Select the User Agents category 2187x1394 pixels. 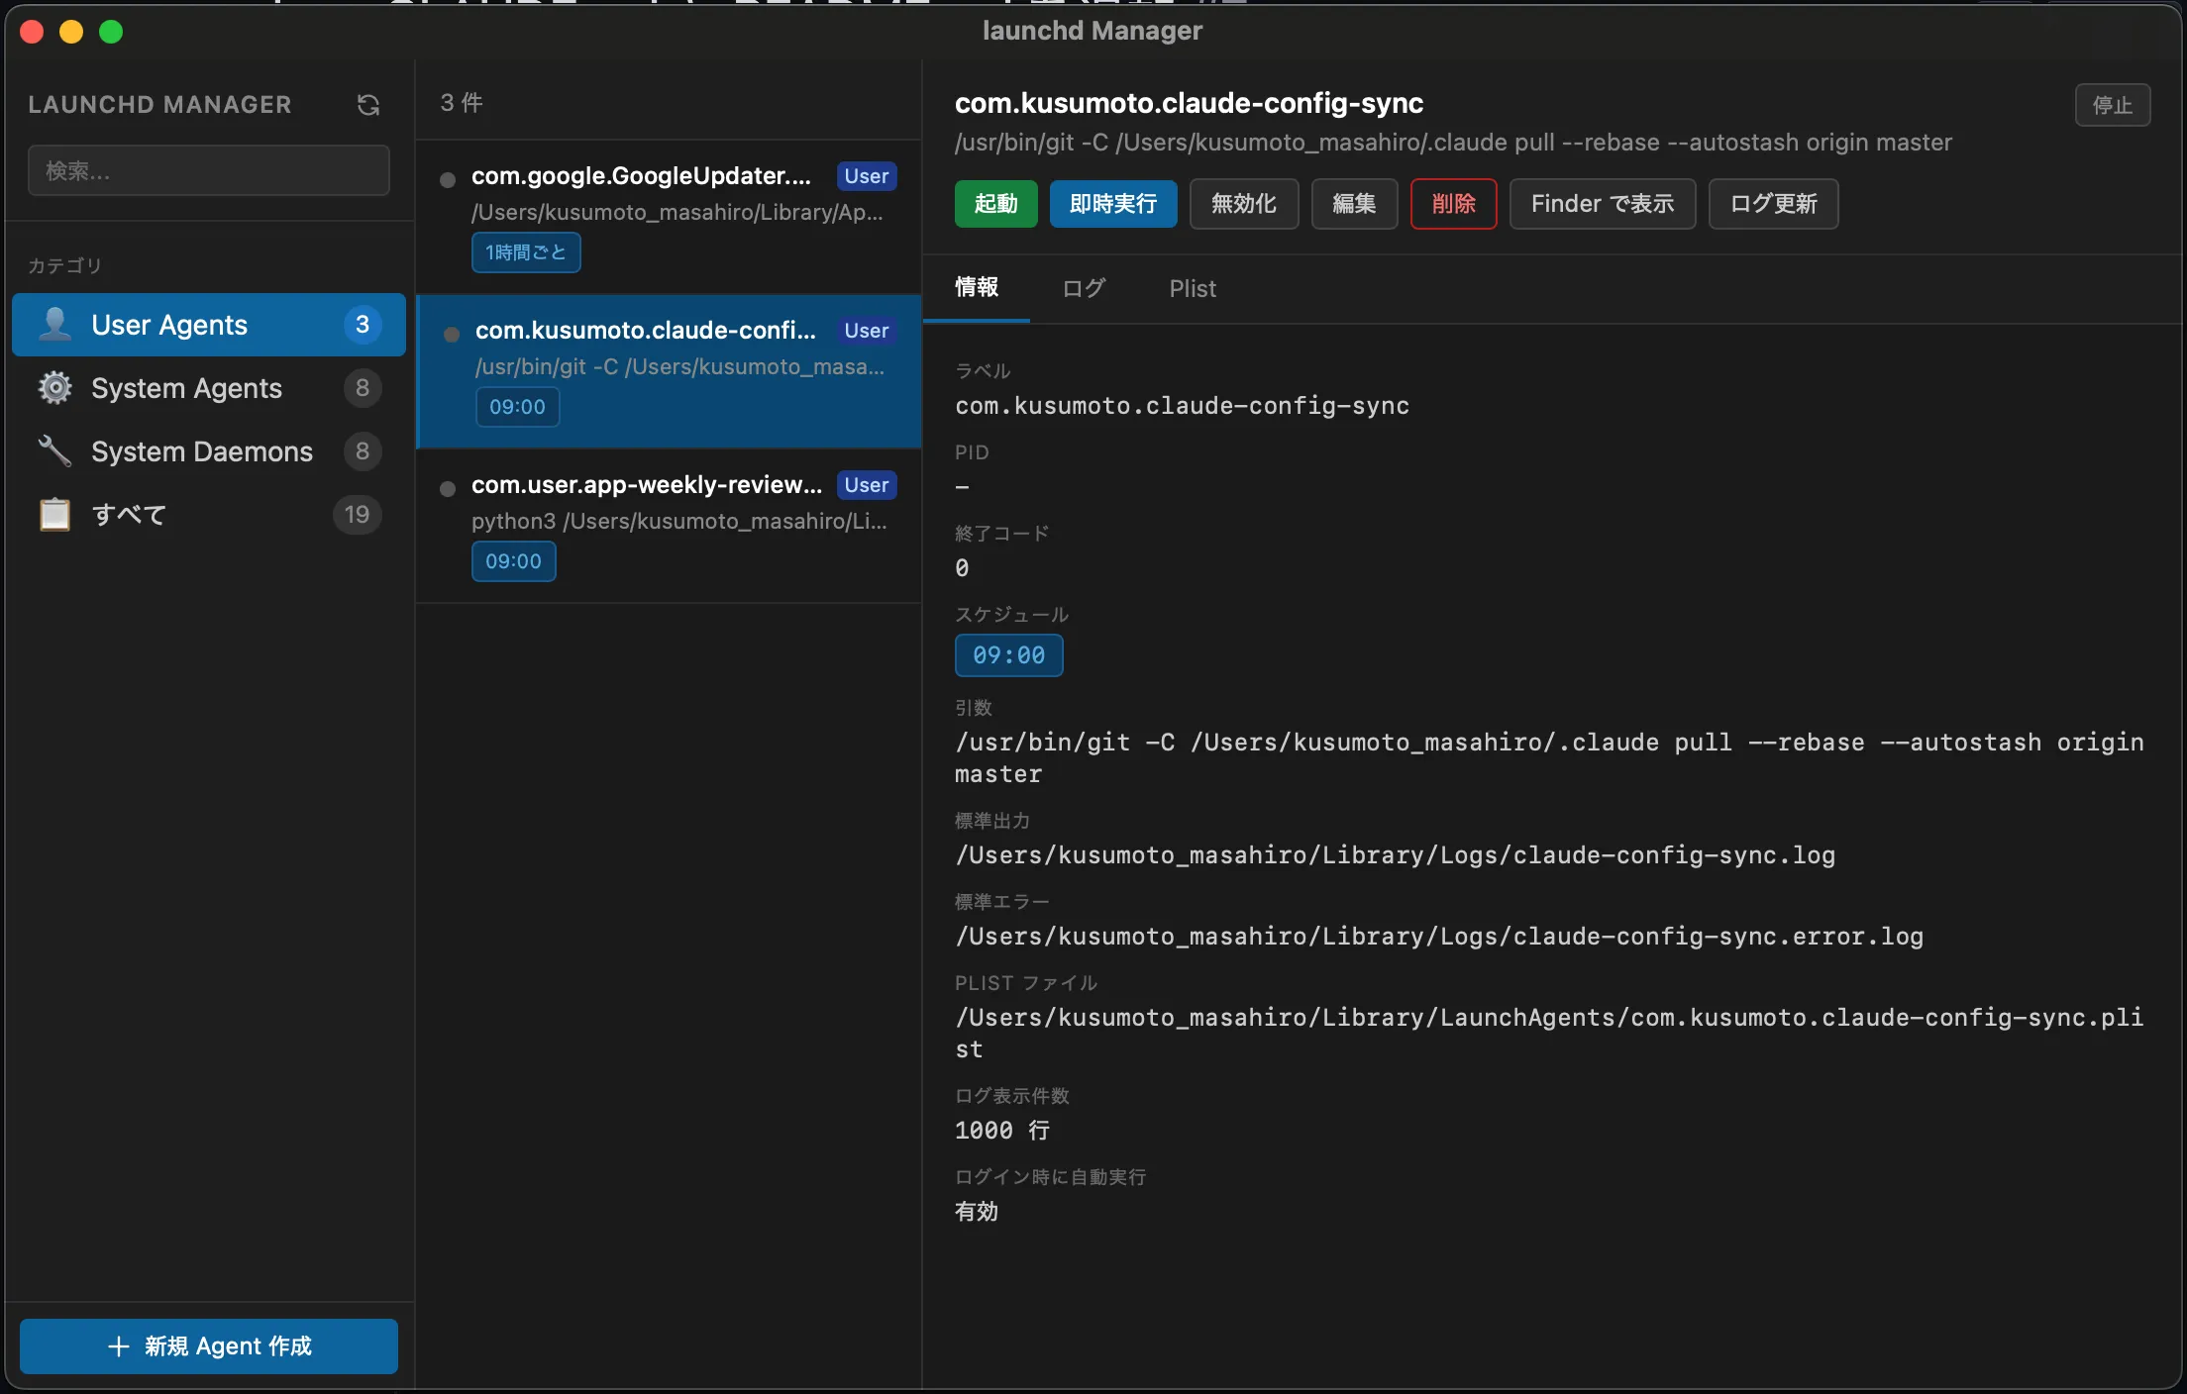pos(209,325)
